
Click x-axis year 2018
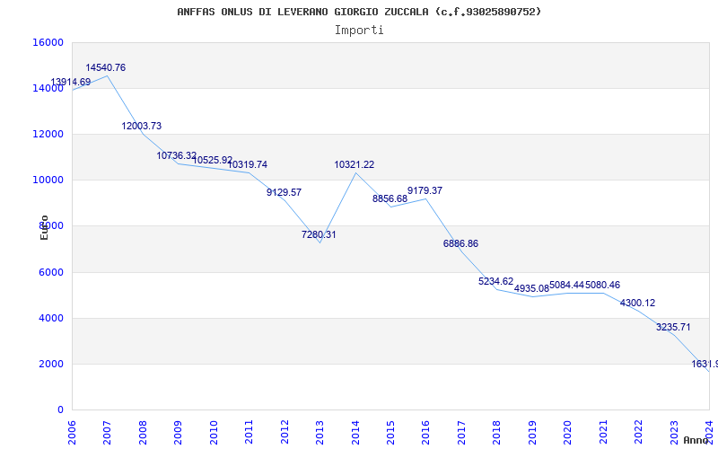[x=497, y=431]
